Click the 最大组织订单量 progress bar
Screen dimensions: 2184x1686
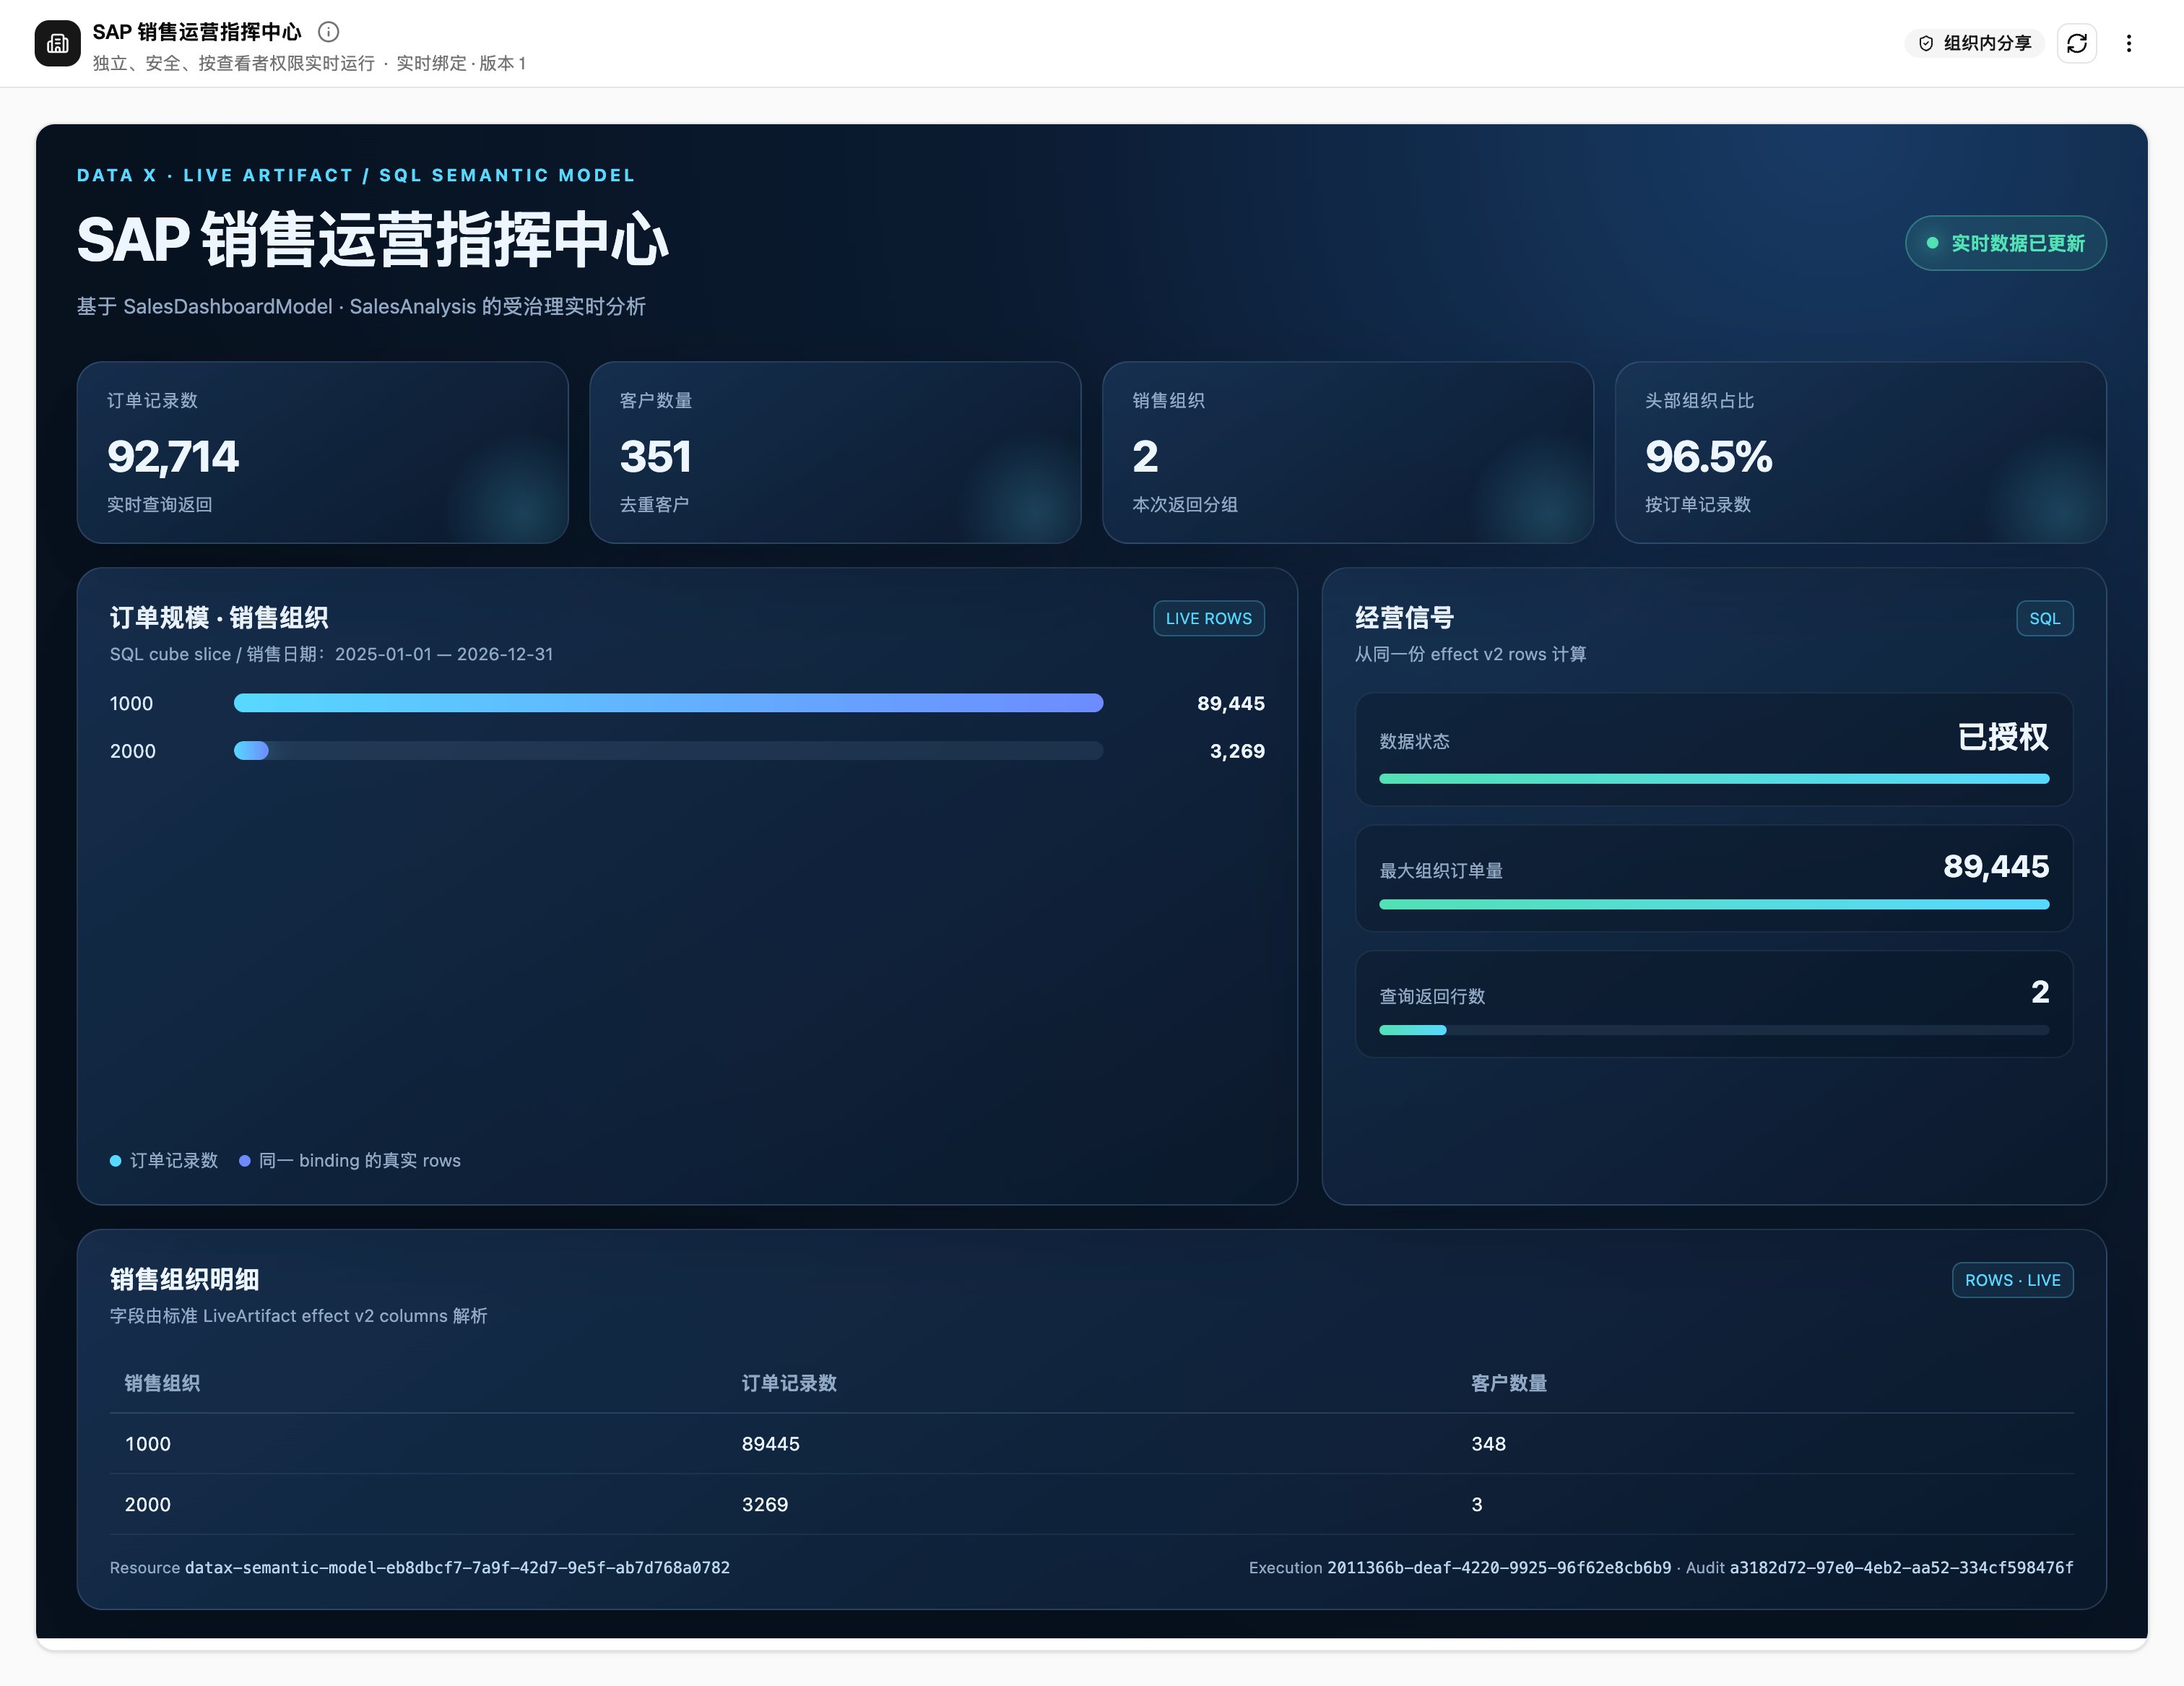point(1714,904)
